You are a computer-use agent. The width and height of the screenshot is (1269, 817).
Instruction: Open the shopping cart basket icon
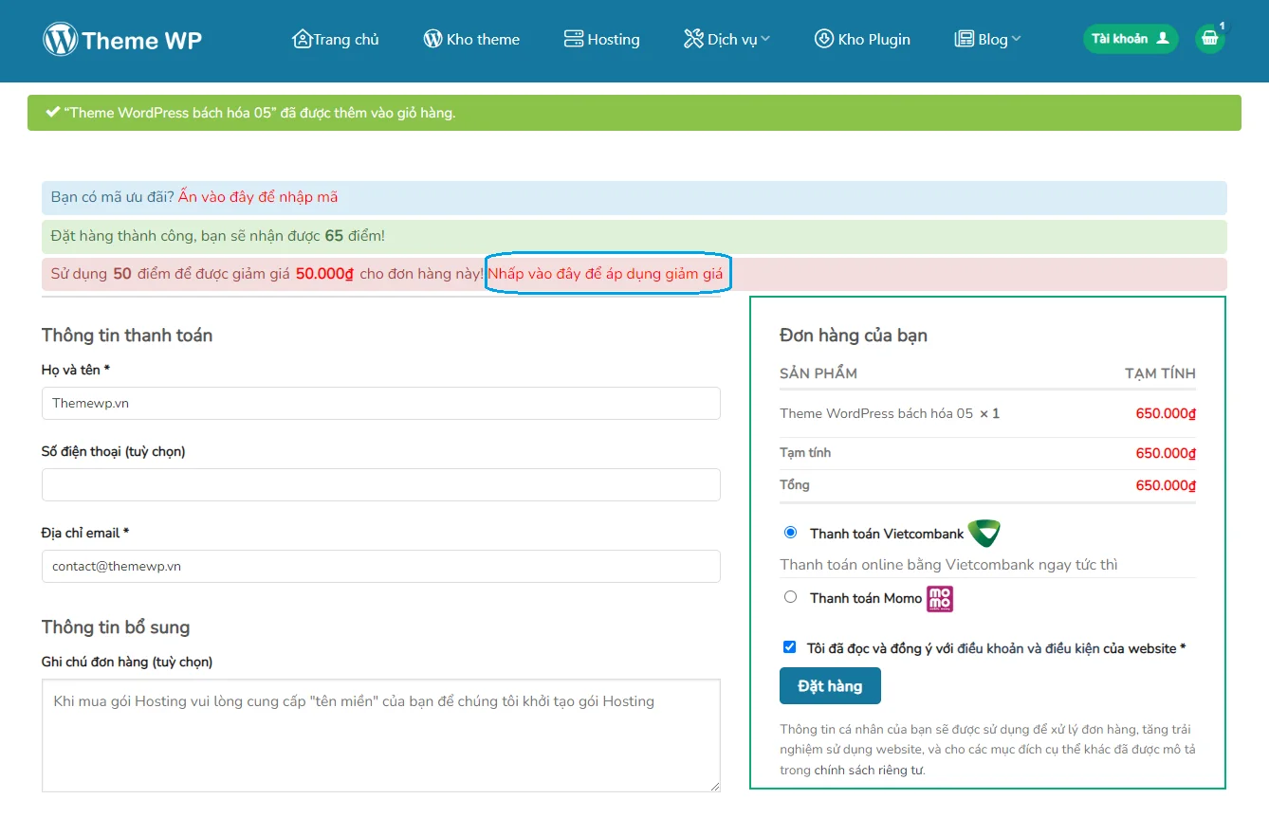click(1209, 39)
